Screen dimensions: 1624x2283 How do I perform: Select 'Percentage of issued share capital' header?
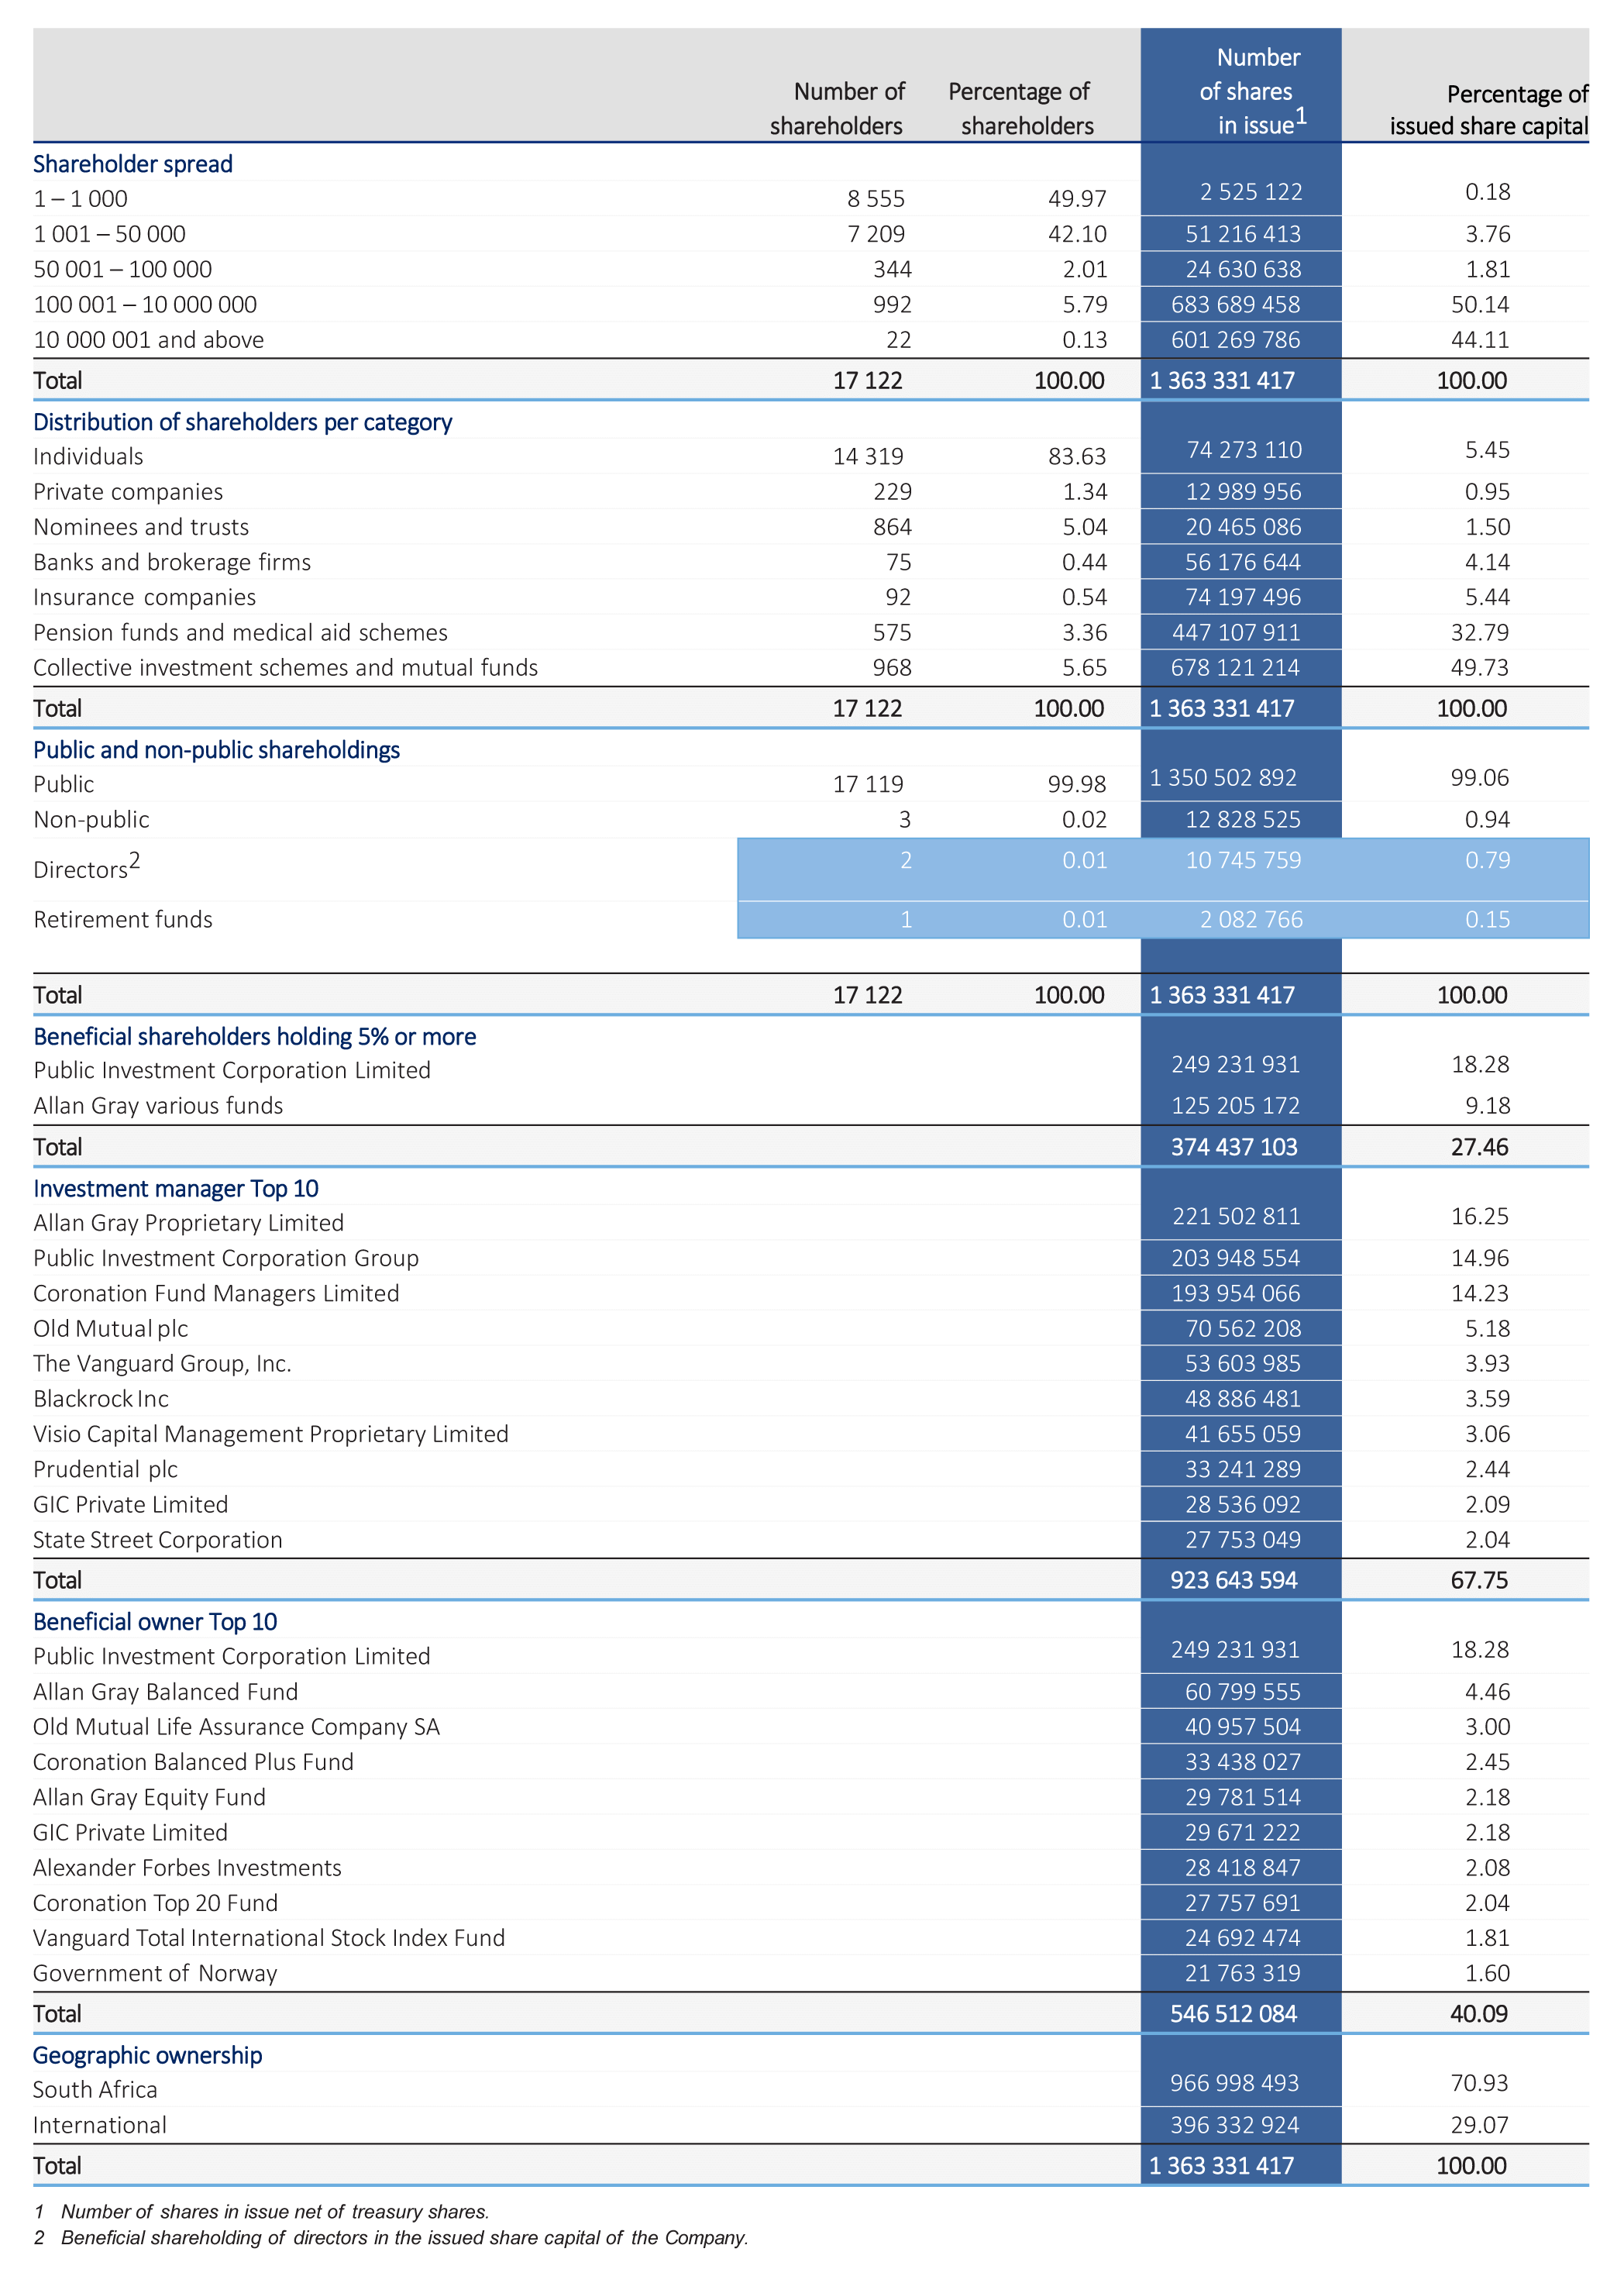point(1488,109)
